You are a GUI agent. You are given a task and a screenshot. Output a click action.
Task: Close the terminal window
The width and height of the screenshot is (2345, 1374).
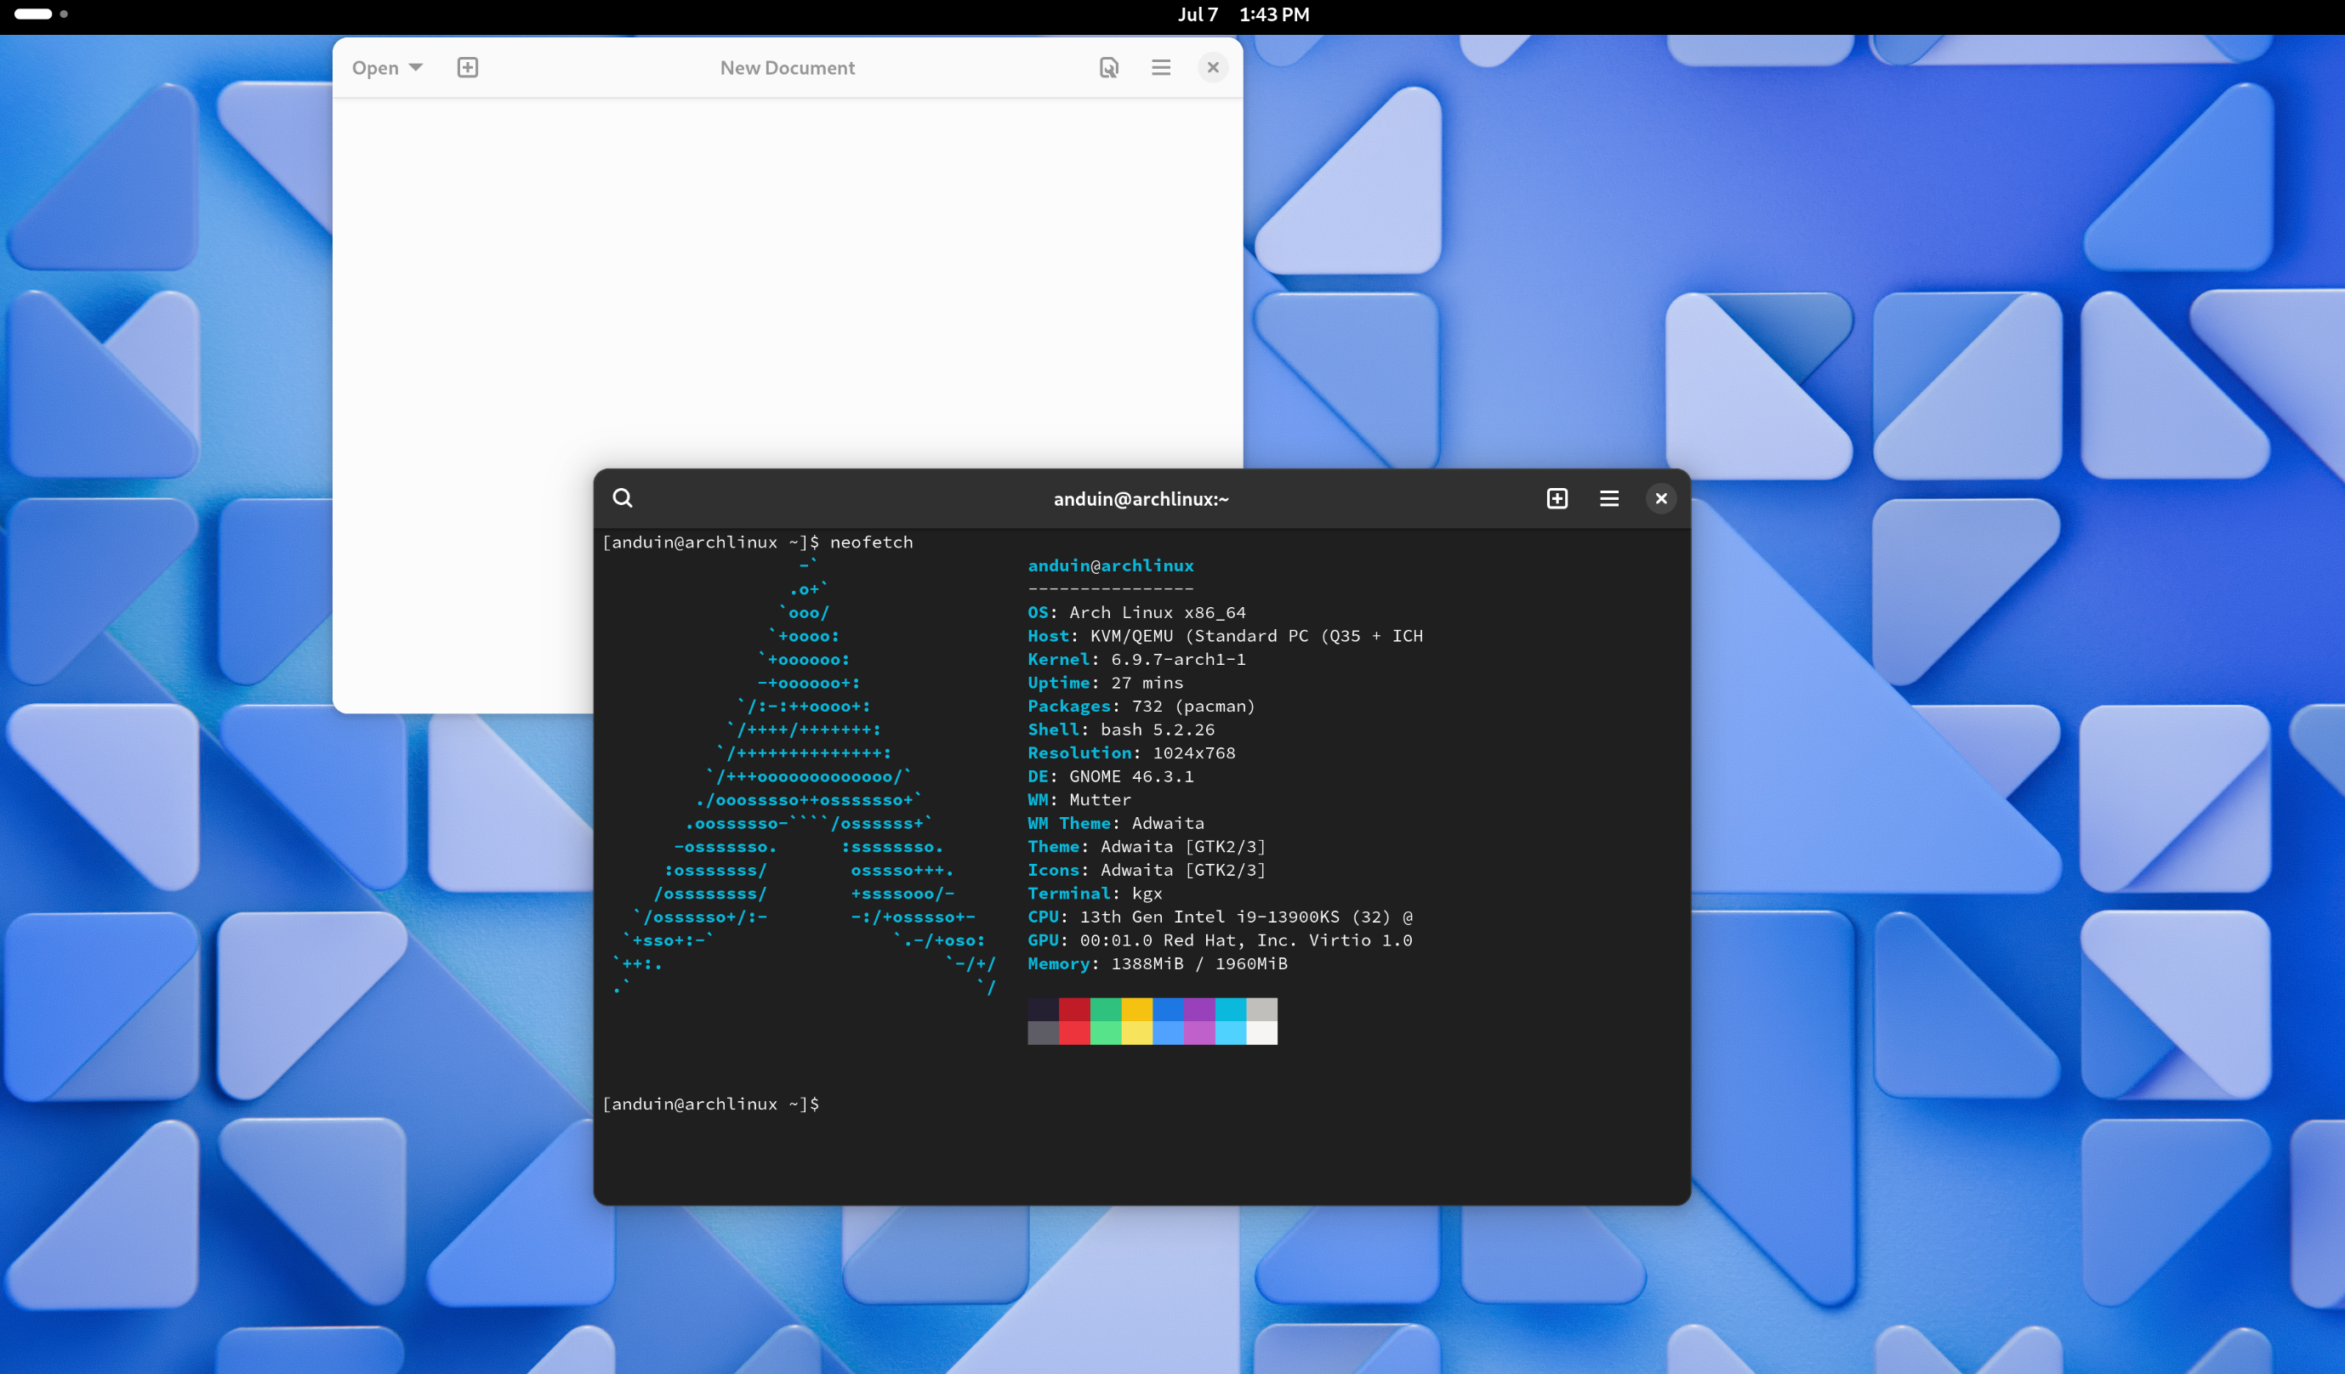[x=1660, y=498]
